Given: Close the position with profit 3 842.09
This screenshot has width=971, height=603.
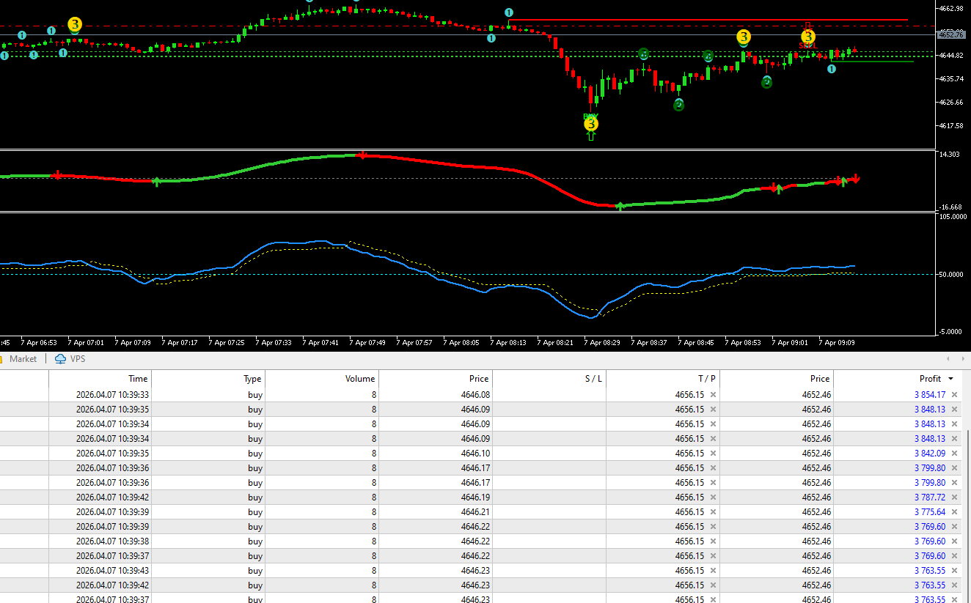Looking at the screenshot, I should pyautogui.click(x=954, y=454).
